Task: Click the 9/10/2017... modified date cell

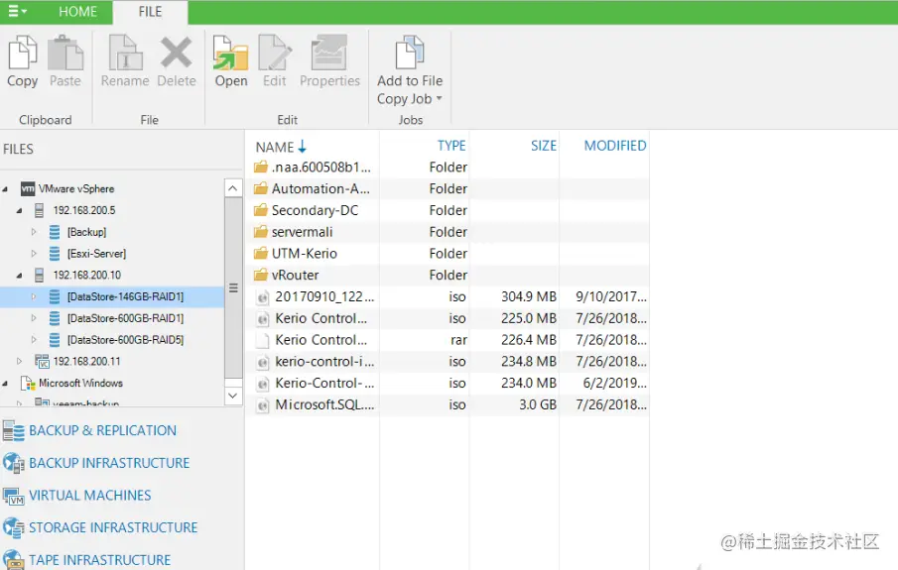Action: [611, 296]
